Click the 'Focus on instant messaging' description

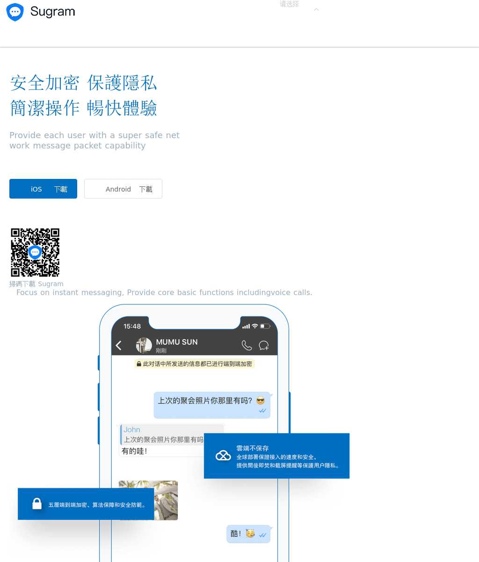pos(164,293)
